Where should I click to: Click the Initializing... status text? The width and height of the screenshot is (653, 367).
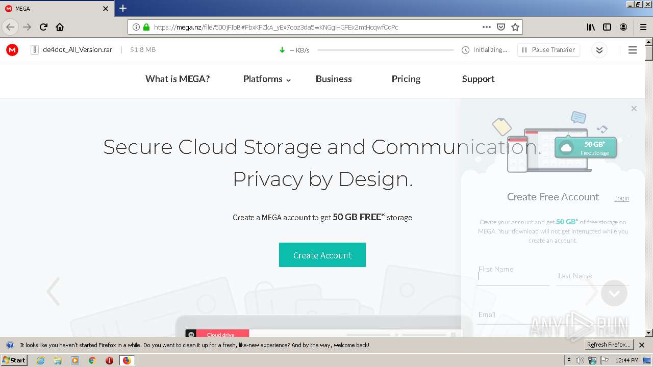(490, 50)
